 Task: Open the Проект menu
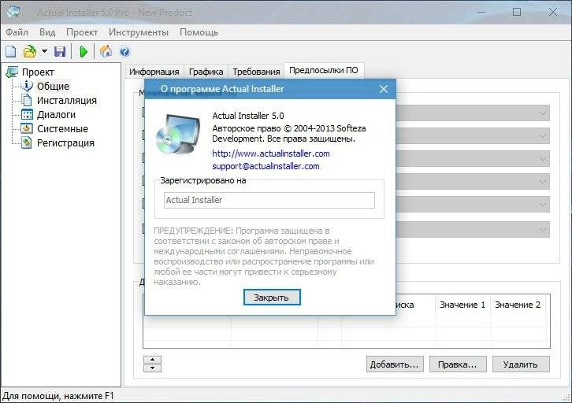(x=82, y=32)
